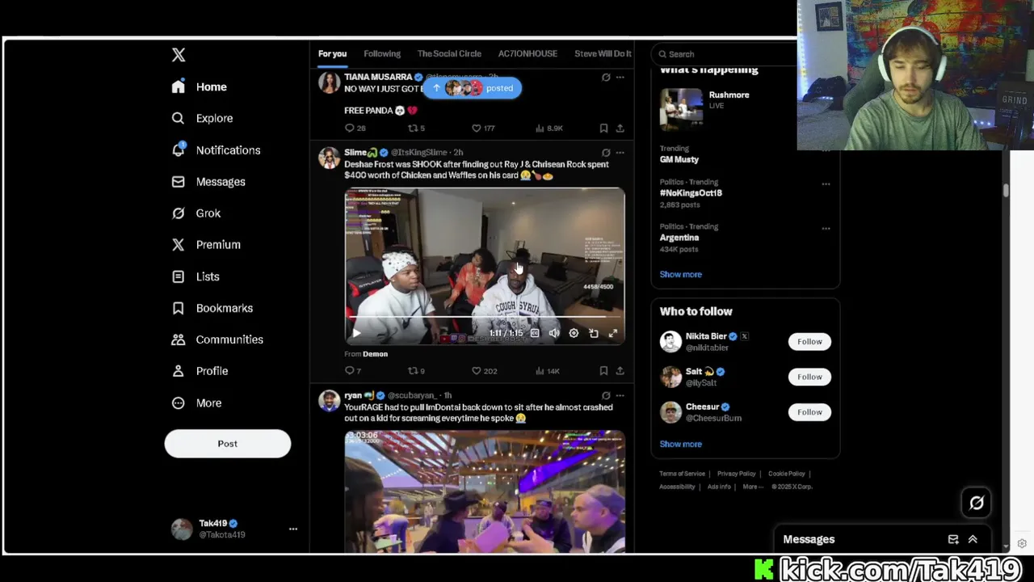Show more who to follow suggestions

pos(680,444)
